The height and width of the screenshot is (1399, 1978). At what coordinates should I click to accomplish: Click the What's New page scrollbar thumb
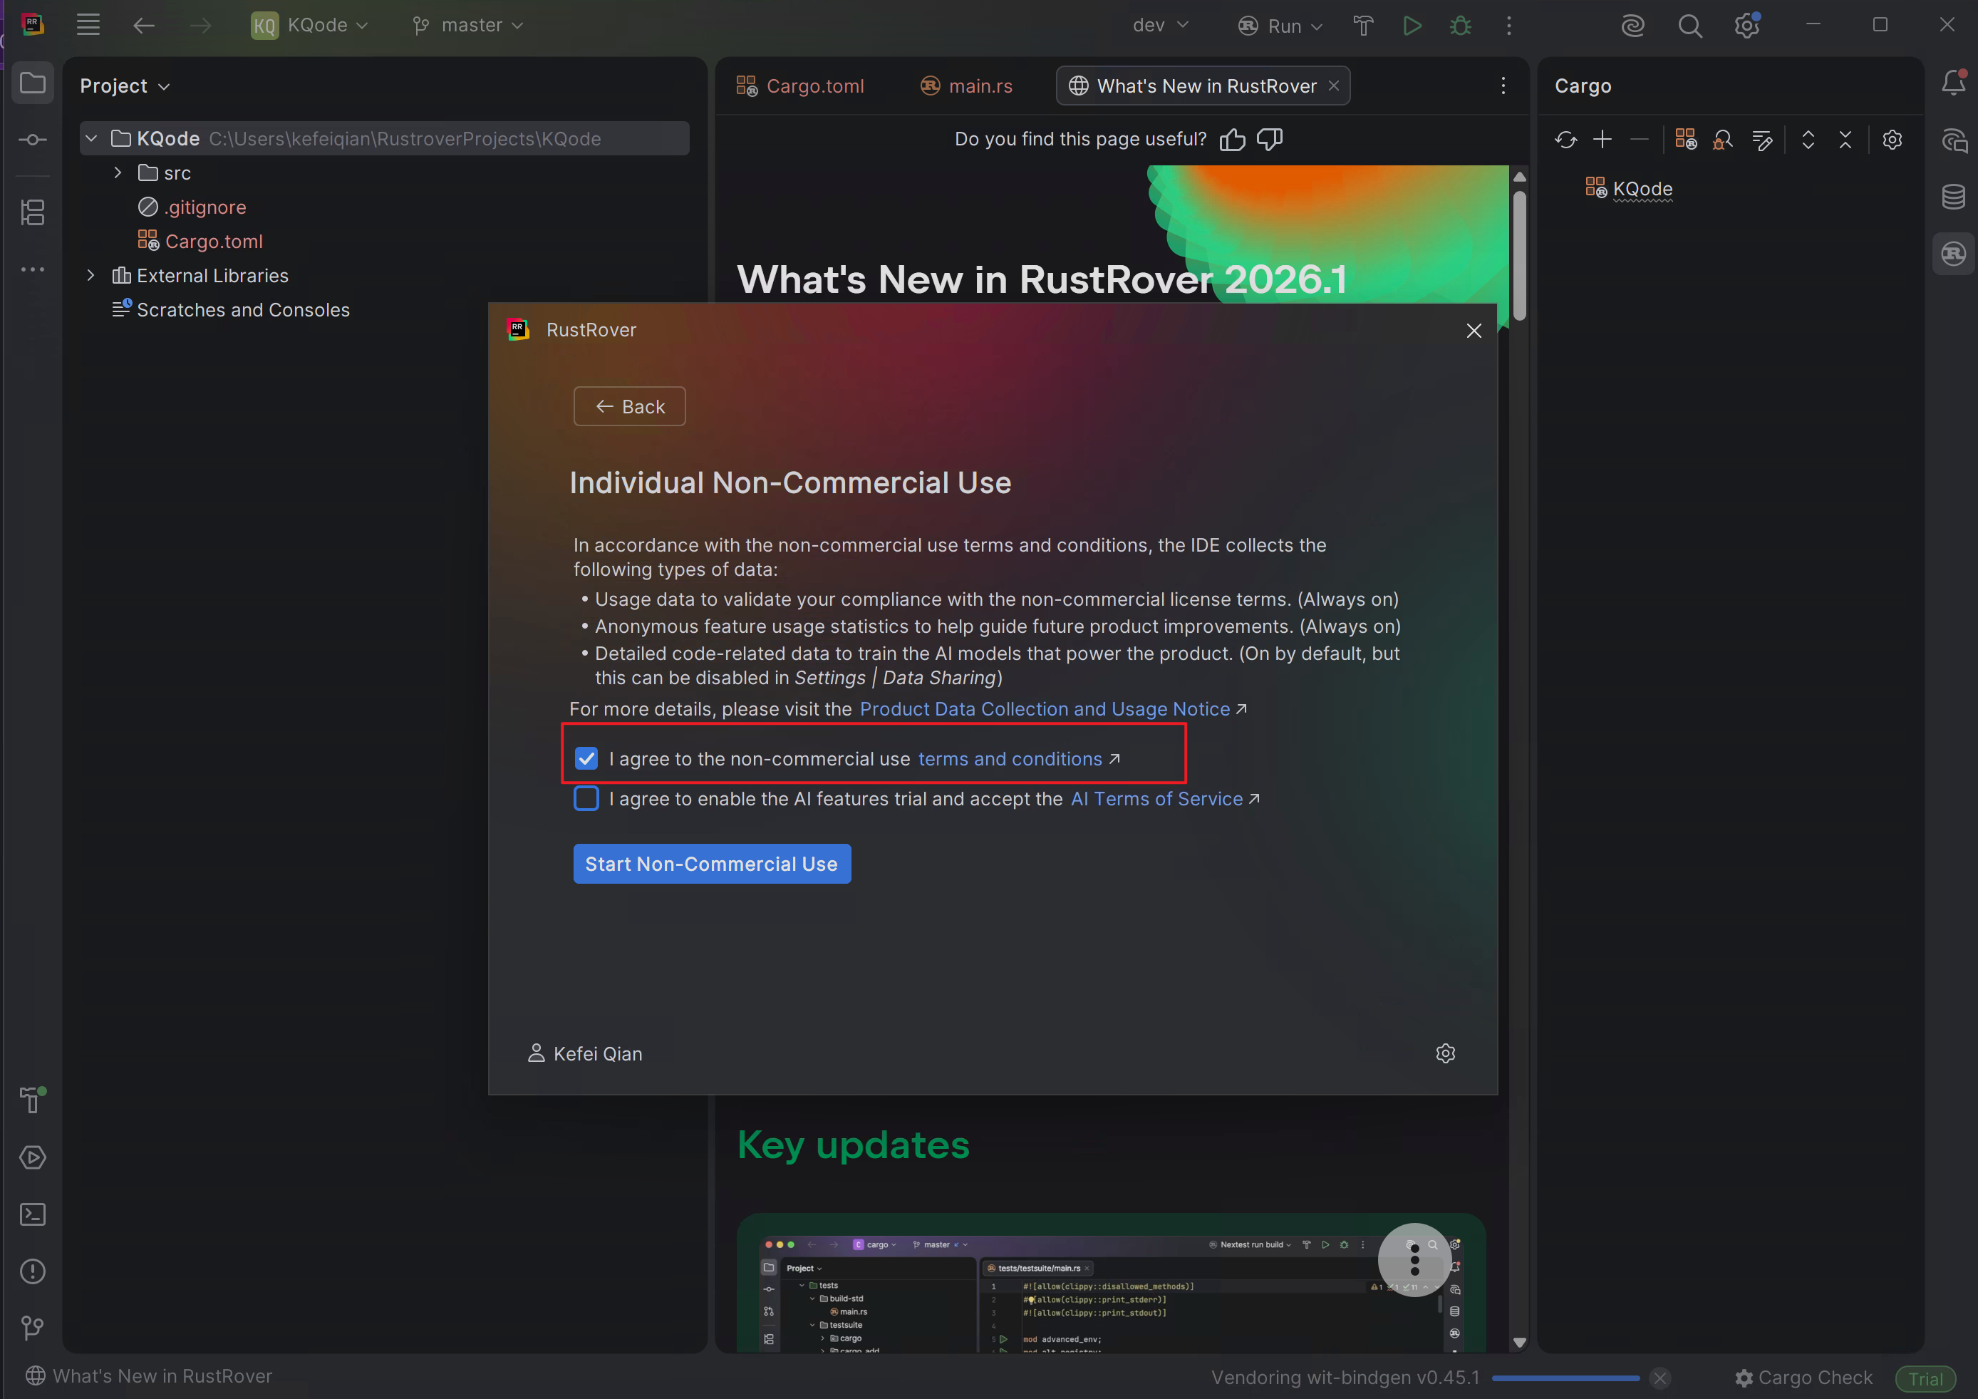click(x=1520, y=255)
